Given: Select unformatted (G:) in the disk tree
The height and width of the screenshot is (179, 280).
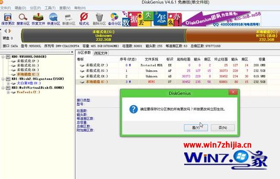Looking at the screenshot, I should [x=28, y=65].
